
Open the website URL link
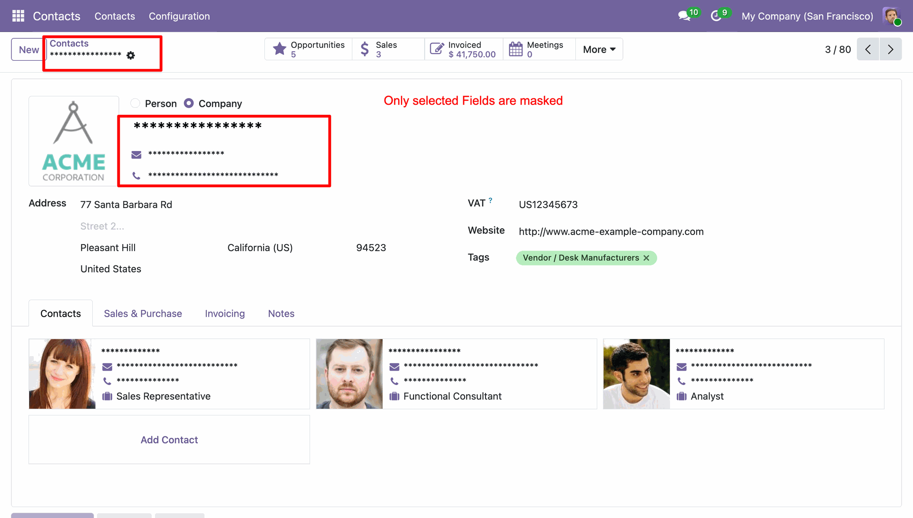(611, 232)
